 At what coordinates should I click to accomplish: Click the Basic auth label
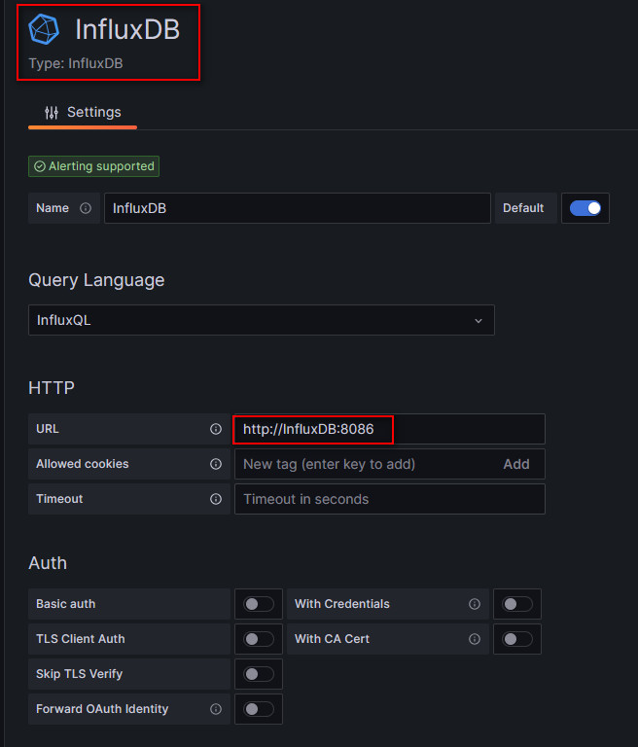point(66,604)
